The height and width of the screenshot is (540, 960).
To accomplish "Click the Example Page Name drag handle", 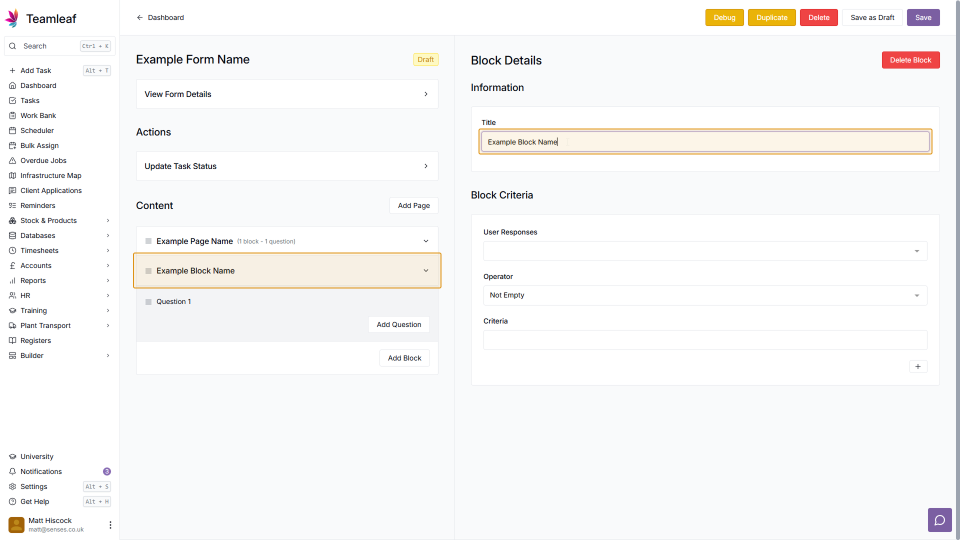I will tap(148, 241).
